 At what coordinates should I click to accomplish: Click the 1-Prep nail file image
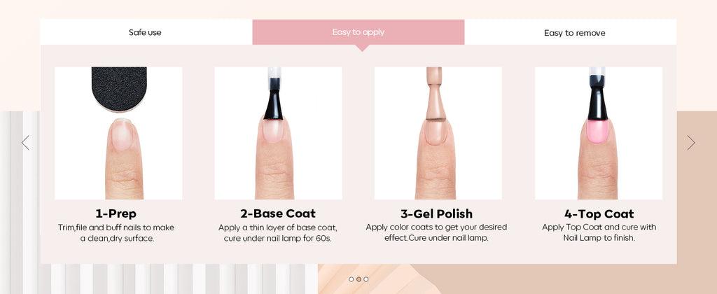pyautogui.click(x=118, y=133)
